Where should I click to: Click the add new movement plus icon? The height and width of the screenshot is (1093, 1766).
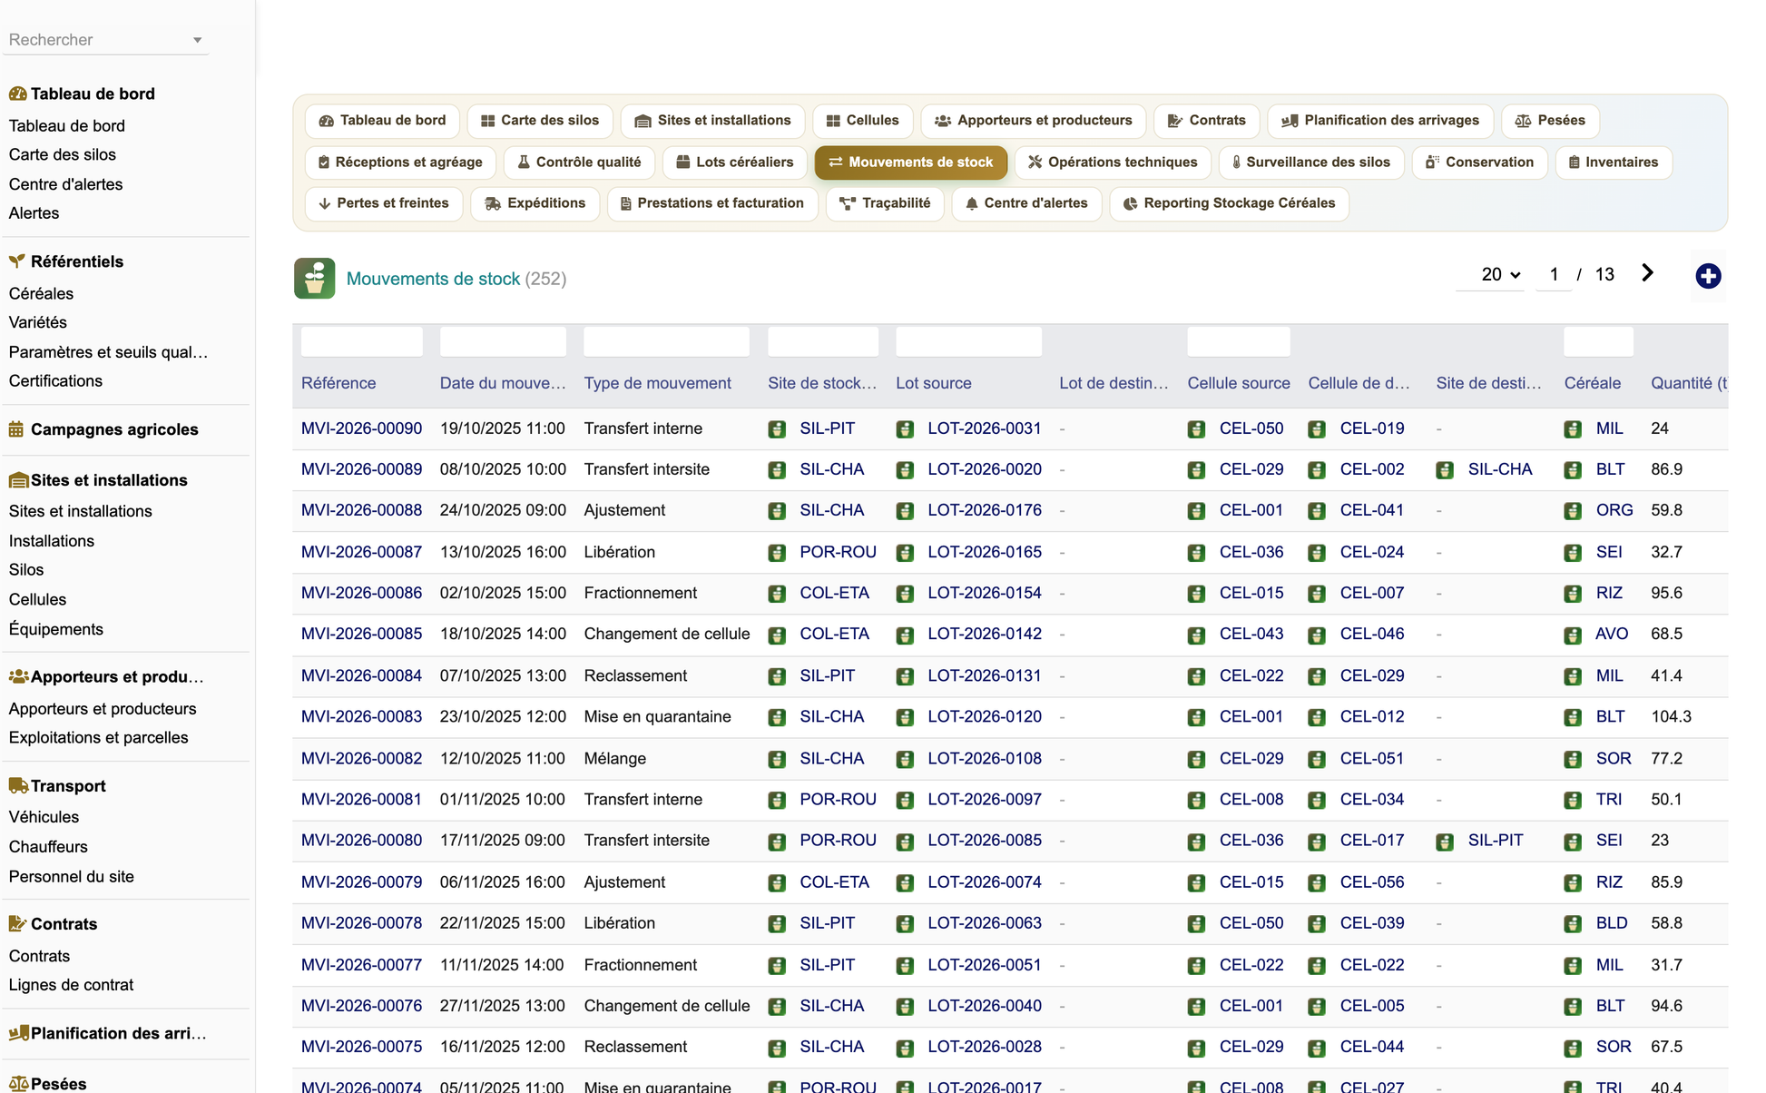click(x=1708, y=276)
